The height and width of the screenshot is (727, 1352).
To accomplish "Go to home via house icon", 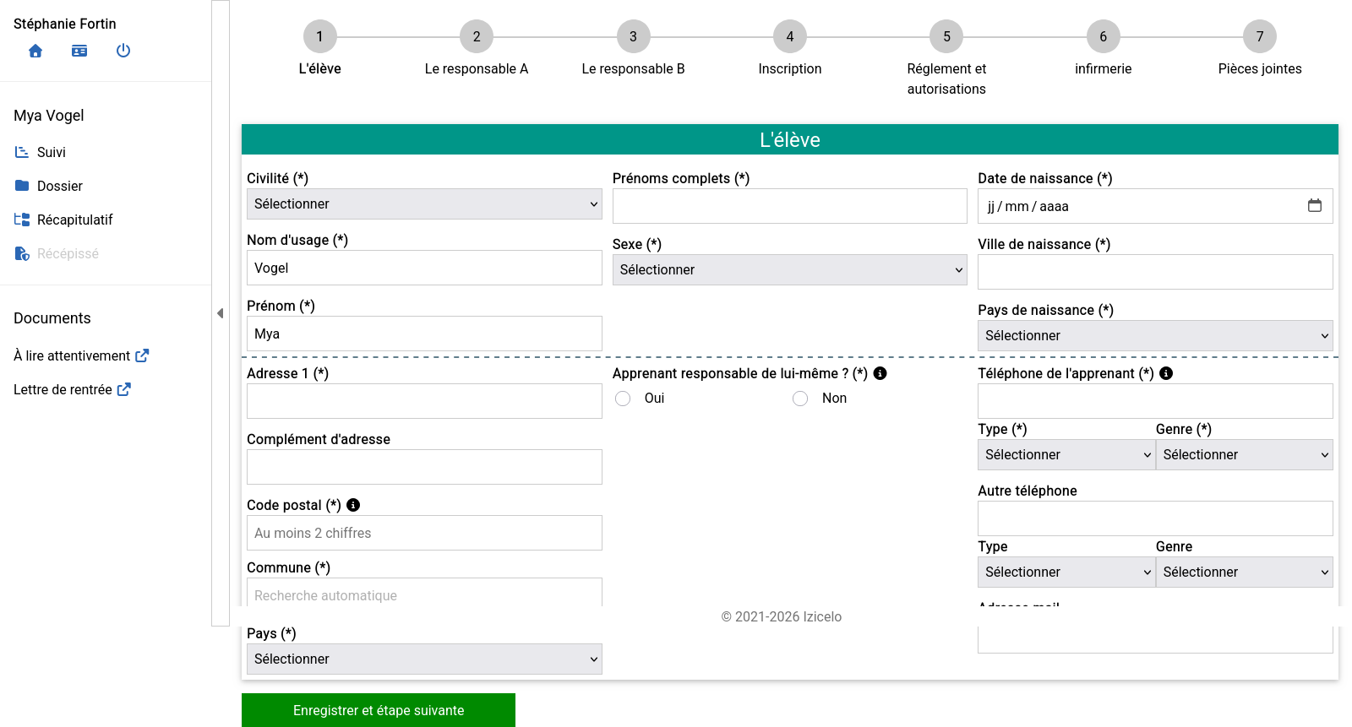I will 35,51.
